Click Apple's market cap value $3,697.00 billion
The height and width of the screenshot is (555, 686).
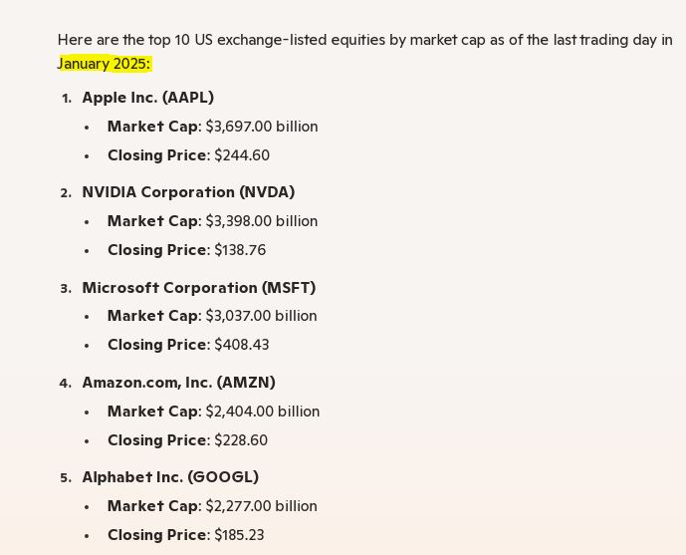[262, 127]
